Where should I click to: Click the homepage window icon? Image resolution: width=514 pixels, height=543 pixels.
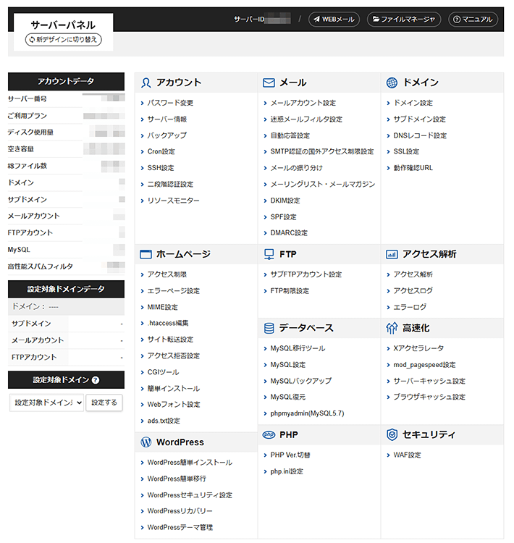pos(146,254)
